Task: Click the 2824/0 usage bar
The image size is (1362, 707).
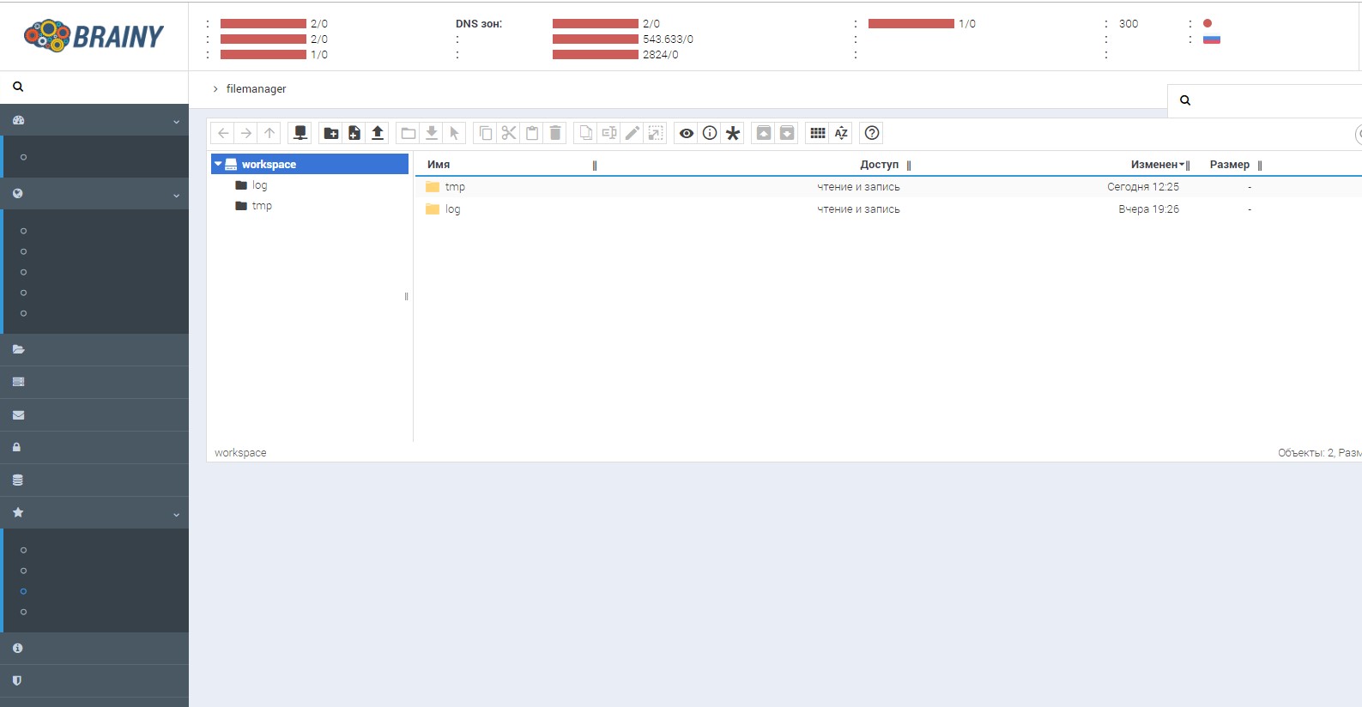Action: click(x=596, y=55)
